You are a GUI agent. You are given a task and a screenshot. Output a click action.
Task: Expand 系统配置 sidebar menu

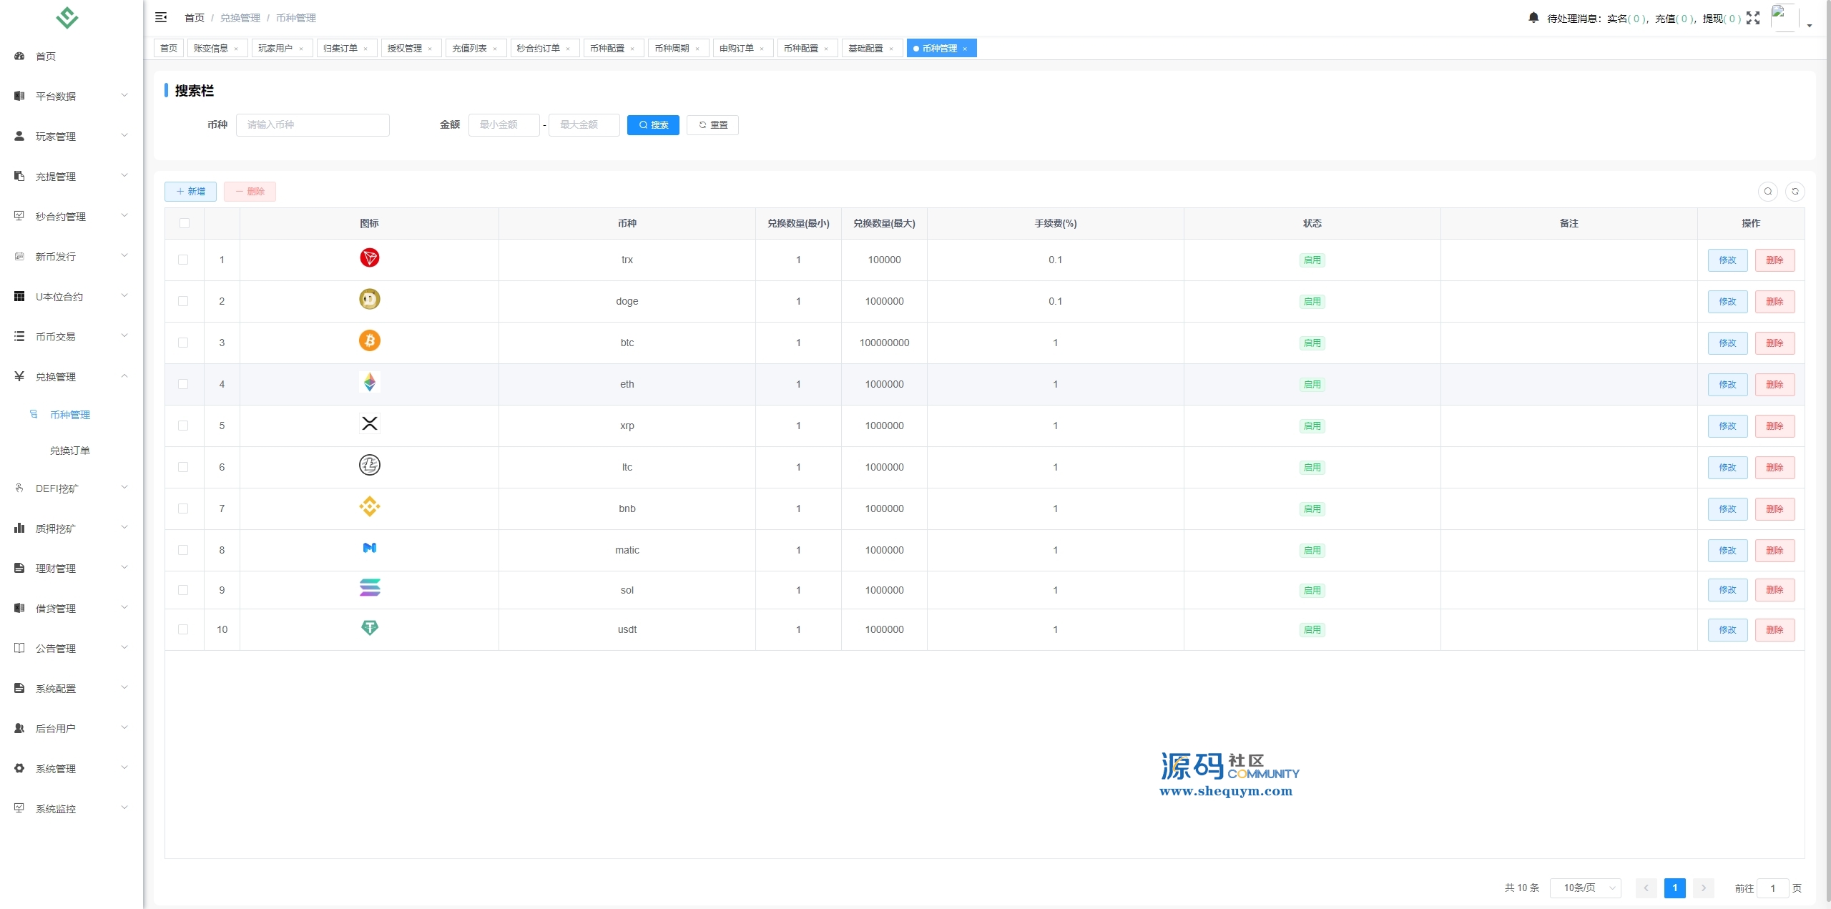pos(72,688)
